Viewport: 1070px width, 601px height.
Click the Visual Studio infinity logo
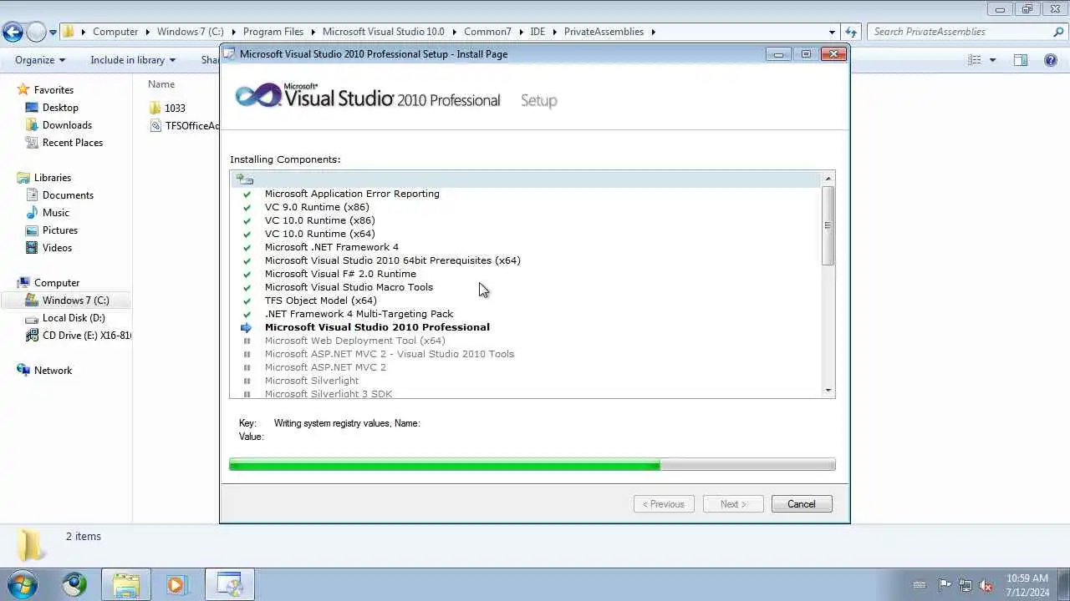coord(258,96)
